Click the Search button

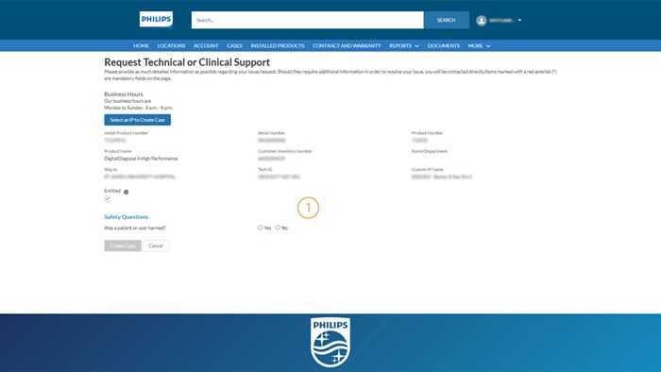[x=446, y=20]
